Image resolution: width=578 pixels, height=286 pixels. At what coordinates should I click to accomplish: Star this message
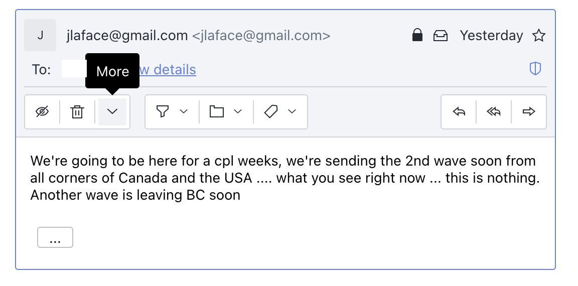[x=539, y=36]
